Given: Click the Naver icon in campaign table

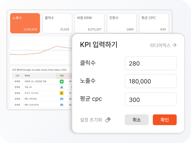Looking at the screenshot, I should (62, 81).
